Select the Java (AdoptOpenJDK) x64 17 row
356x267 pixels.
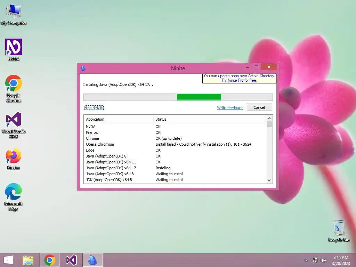point(175,168)
